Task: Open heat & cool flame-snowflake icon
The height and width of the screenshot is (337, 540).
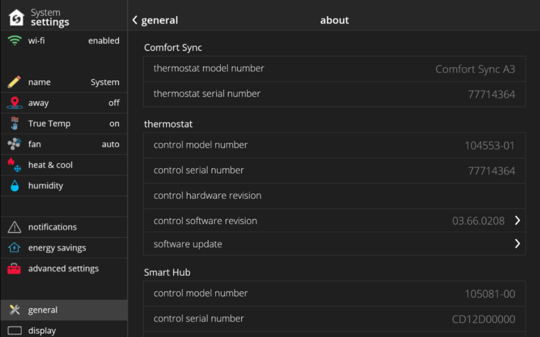Action: tap(14, 165)
